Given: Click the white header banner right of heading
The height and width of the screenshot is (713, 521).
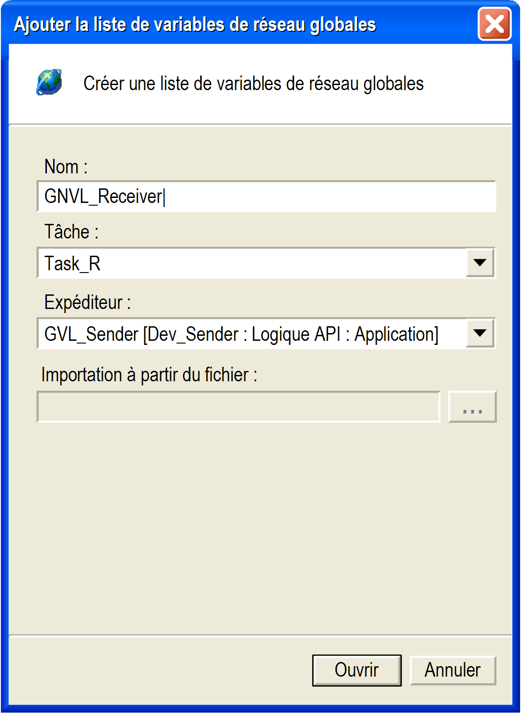Looking at the screenshot, I should pyautogui.click(x=469, y=84).
